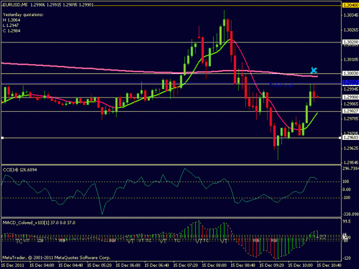Click the '15 Dec 08:40' time label
The image size is (359, 269).
coord(243,266)
